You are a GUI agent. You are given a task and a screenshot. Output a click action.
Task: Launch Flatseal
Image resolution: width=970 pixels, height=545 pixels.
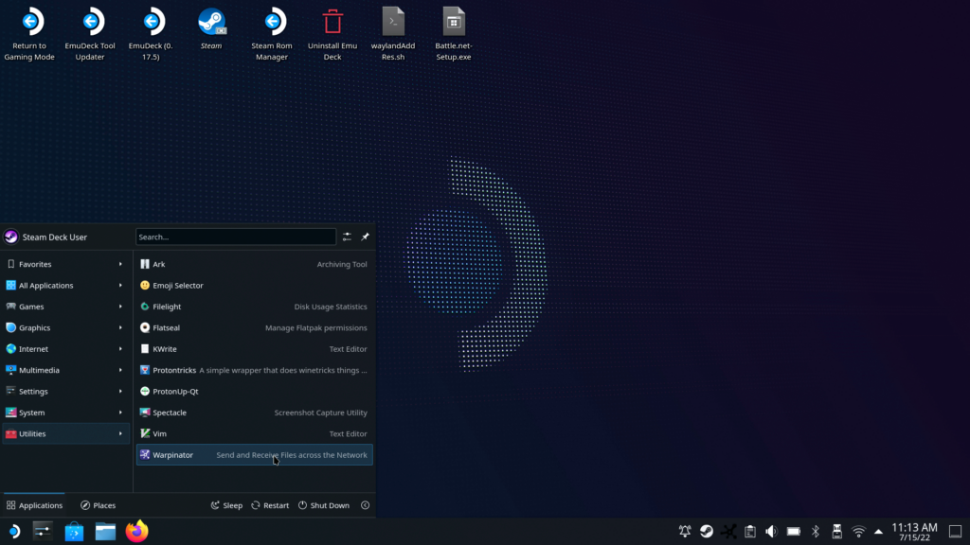point(254,327)
